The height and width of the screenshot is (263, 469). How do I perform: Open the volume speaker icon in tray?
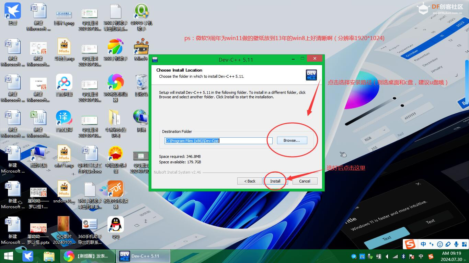click(387, 256)
